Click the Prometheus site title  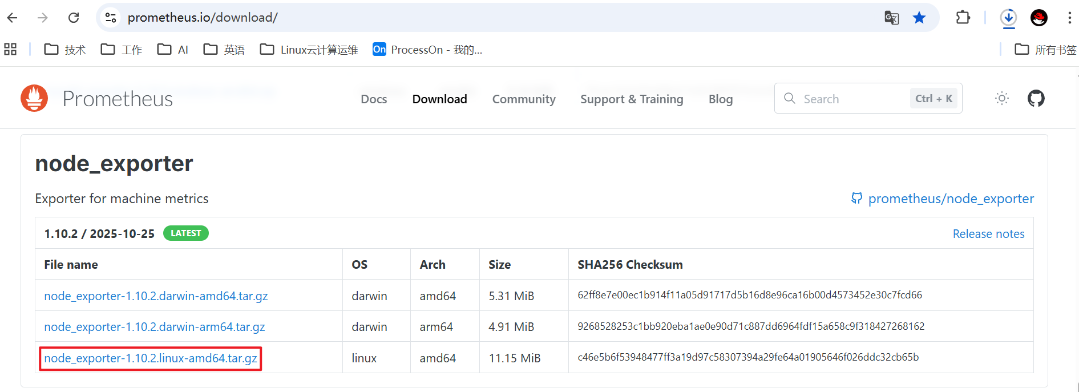tap(118, 99)
